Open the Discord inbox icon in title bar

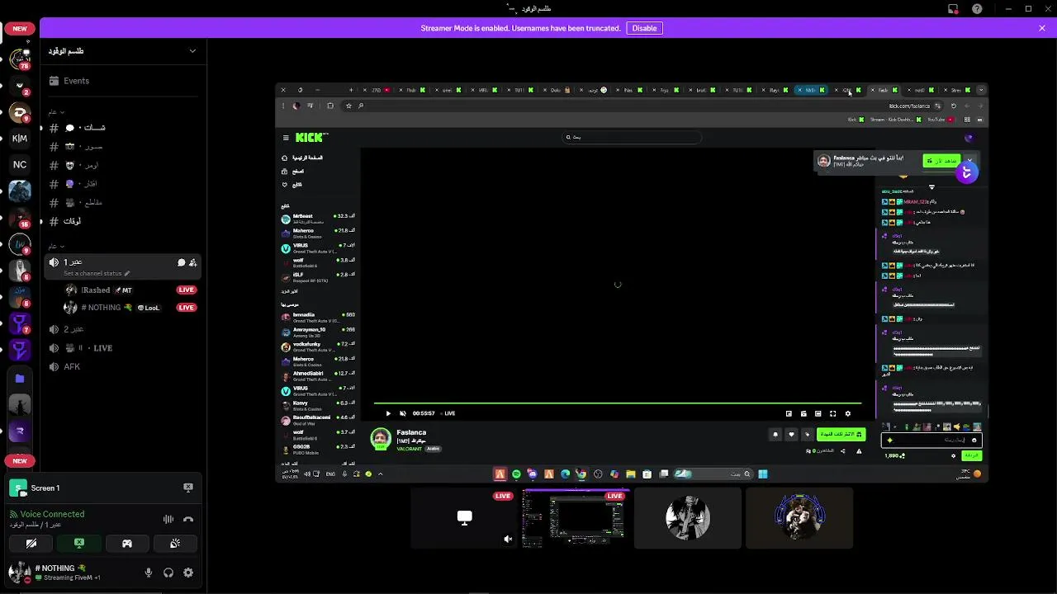click(953, 9)
